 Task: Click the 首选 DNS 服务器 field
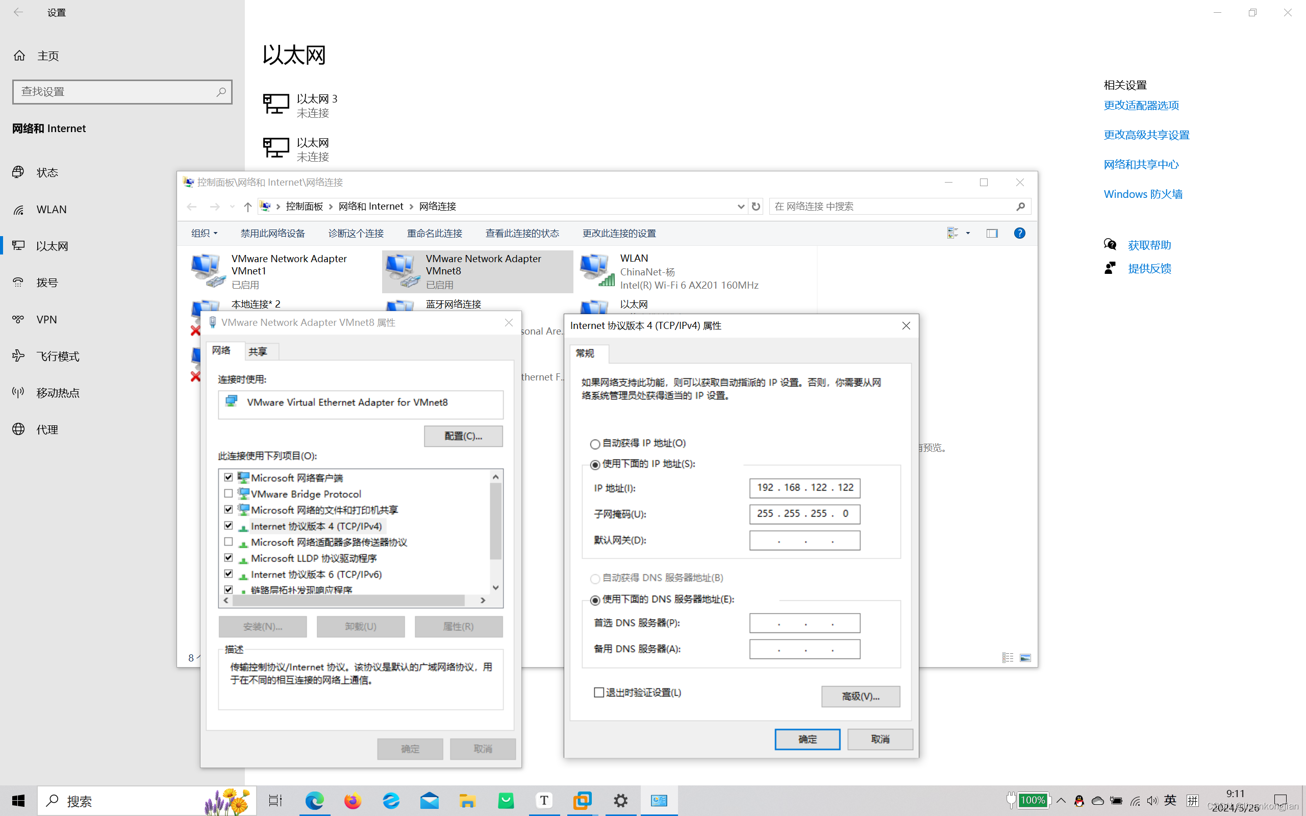pyautogui.click(x=805, y=623)
